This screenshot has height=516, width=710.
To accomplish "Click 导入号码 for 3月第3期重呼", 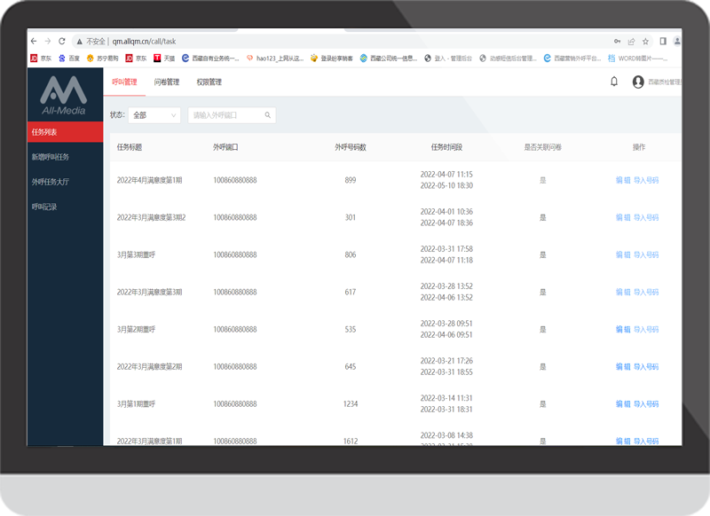I will [646, 254].
